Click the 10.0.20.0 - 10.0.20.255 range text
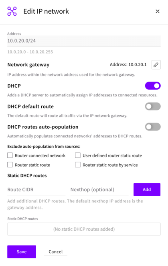The width and height of the screenshot is (168, 266). tap(30, 52)
